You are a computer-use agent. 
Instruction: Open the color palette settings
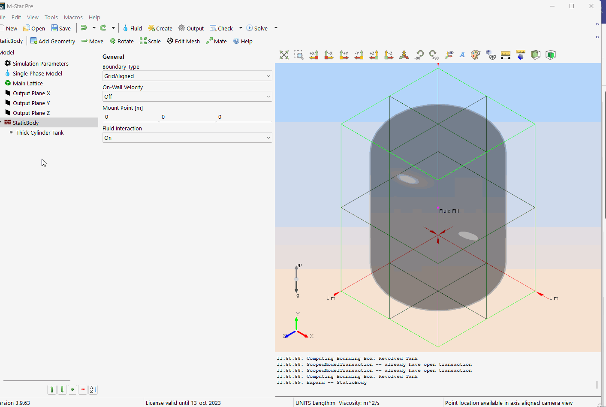476,55
